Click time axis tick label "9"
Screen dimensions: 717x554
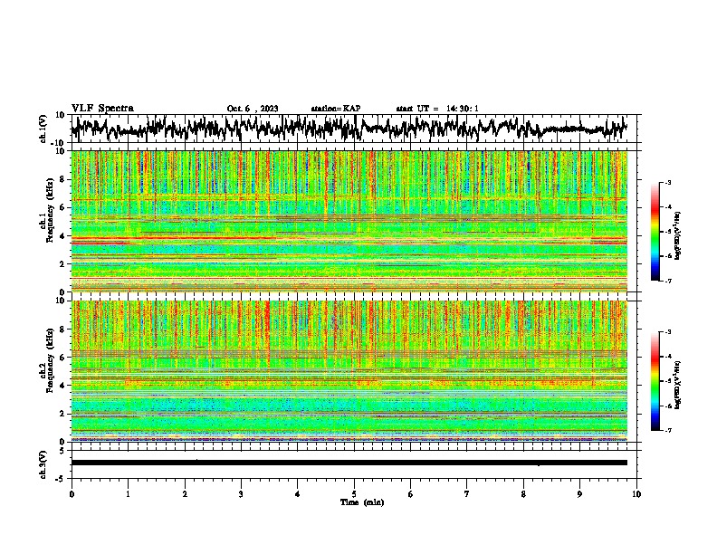point(579,494)
